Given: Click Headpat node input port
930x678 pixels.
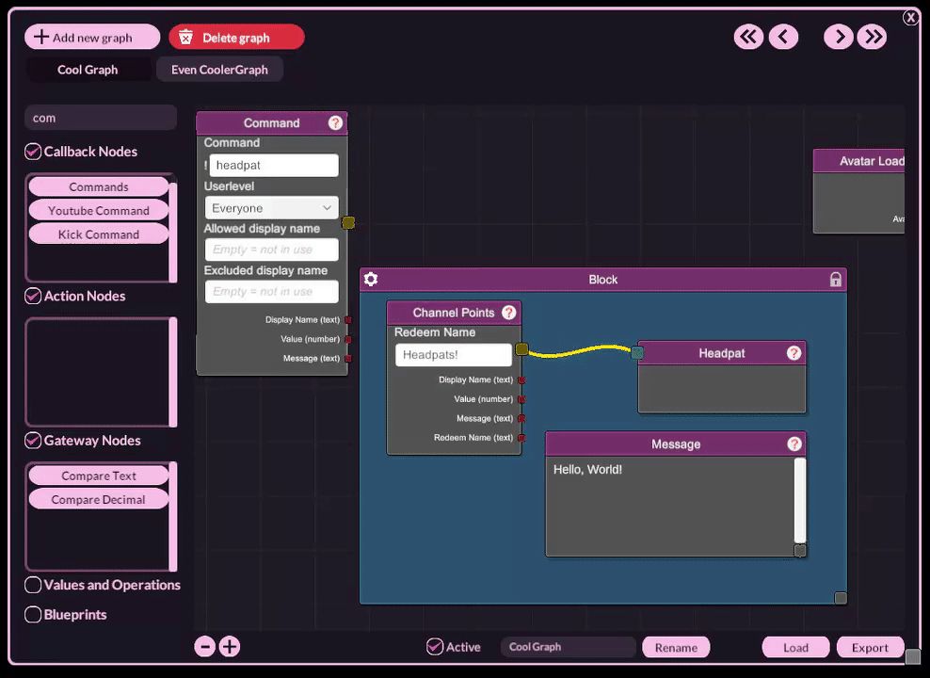Looking at the screenshot, I should [x=637, y=353].
